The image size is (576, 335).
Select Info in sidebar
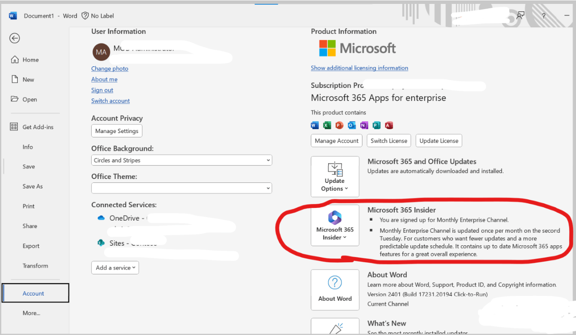[28, 147]
